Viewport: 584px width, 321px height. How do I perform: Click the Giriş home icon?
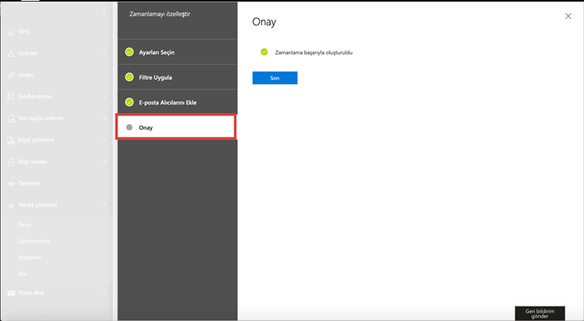[11, 32]
